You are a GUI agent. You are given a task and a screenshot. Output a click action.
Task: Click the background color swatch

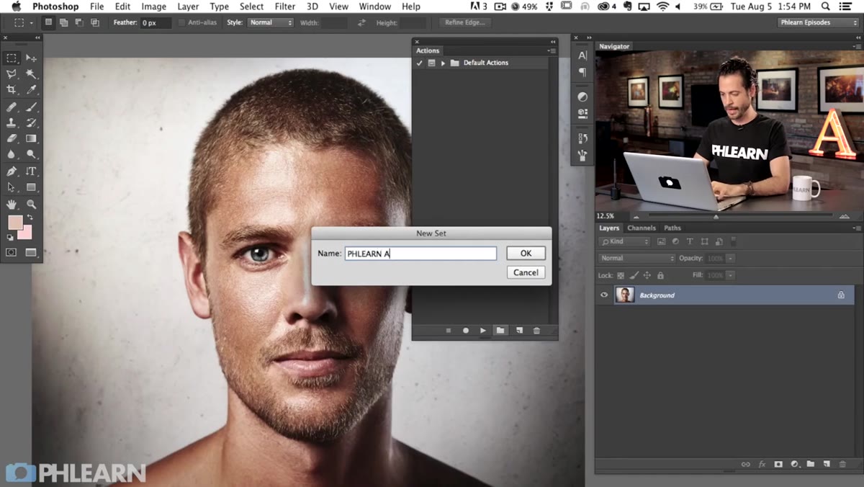25,232
